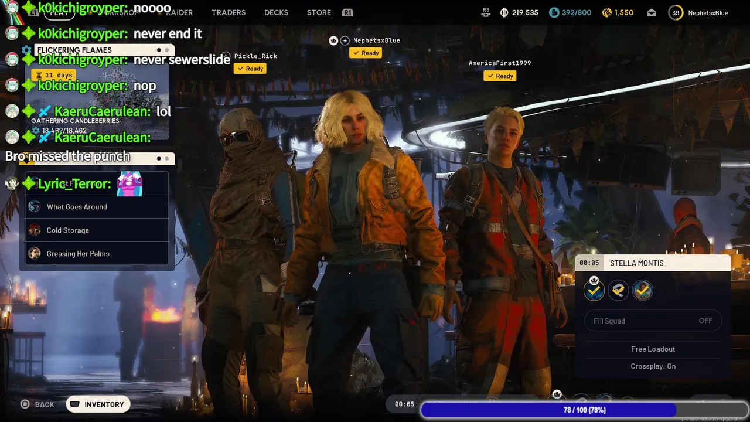
Task: Click the third squad member ready avatar
Action: tap(642, 290)
